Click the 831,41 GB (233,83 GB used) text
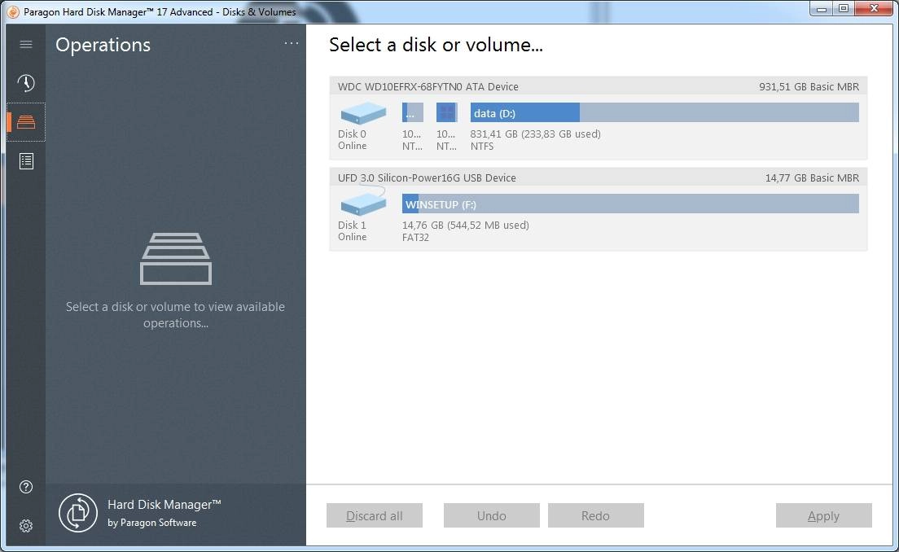Image resolution: width=899 pixels, height=552 pixels. (x=536, y=134)
